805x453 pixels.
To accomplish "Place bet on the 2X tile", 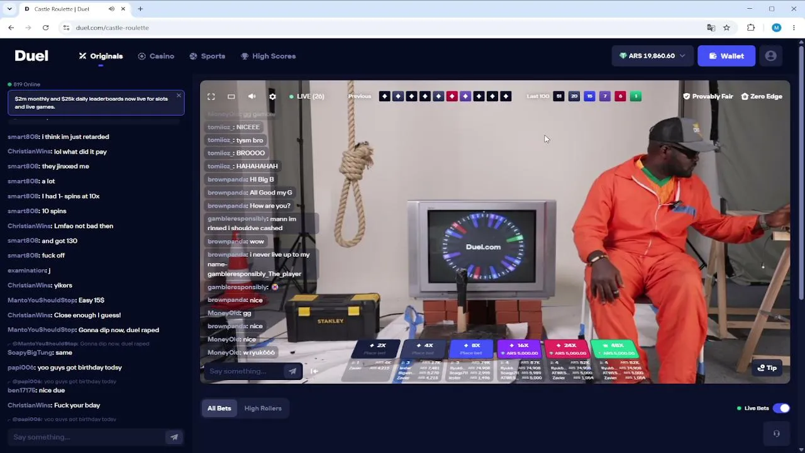I will click(377, 349).
